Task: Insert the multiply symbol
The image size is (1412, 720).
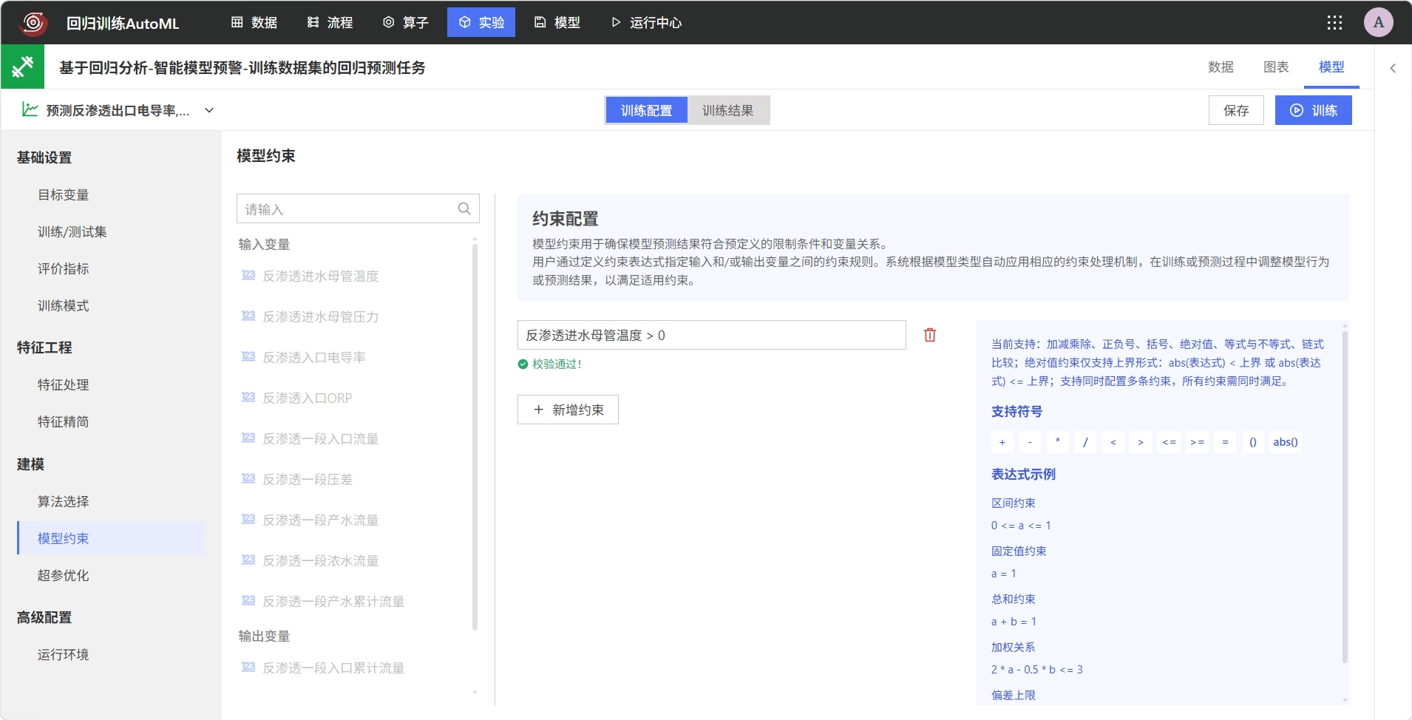Action: point(1058,442)
